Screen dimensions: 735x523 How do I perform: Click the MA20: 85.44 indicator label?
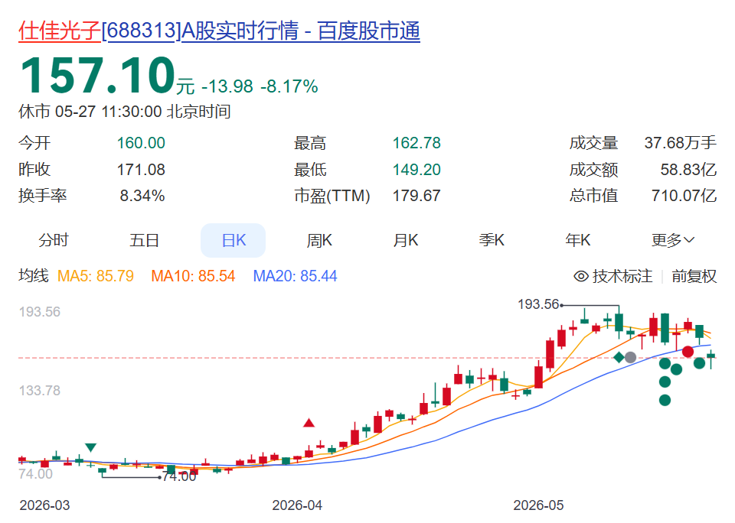[x=295, y=276]
